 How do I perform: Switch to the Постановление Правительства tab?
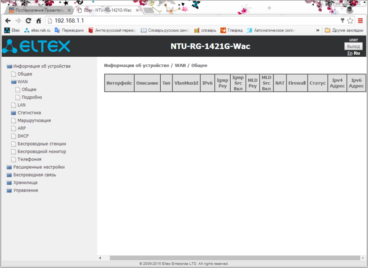pyautogui.click(x=39, y=10)
